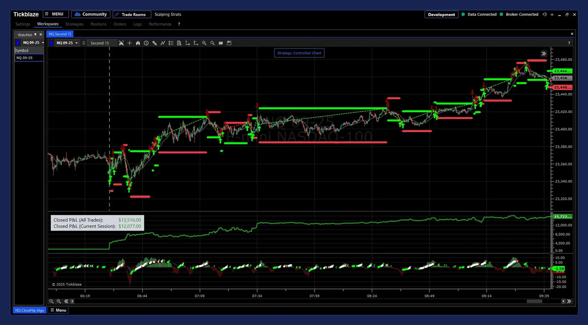Click the pin icon beside the speaker
The height and width of the screenshot is (325, 588).
click(552, 15)
